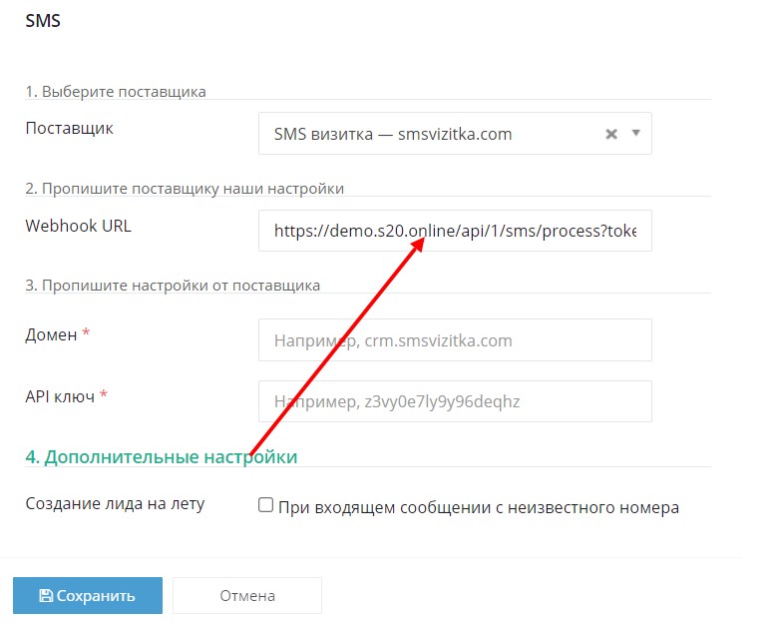Viewport: 774px width, 624px height.
Task: Click the '3. Пропишите настройки от поставщика' heading
Action: pos(173,286)
